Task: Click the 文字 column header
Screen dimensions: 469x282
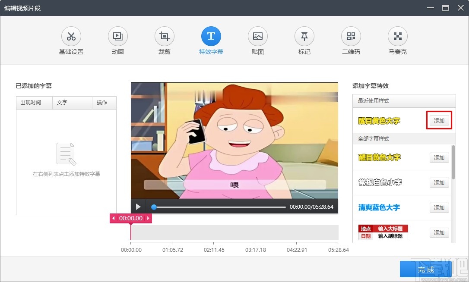Action: 72,103
